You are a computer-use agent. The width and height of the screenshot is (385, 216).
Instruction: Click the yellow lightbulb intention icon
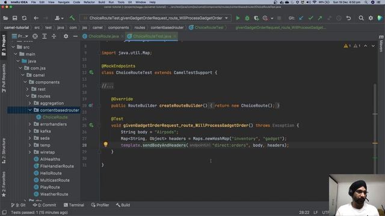tap(106, 144)
